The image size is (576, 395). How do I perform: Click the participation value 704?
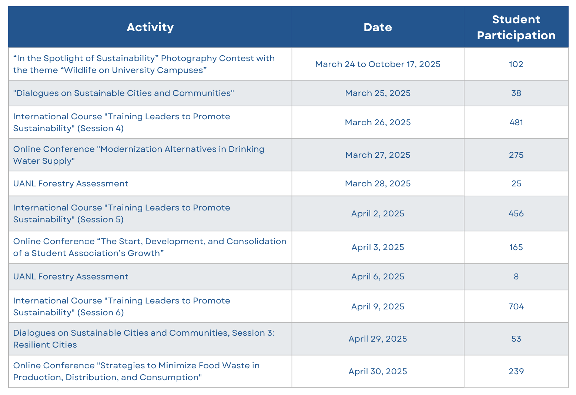(x=516, y=306)
